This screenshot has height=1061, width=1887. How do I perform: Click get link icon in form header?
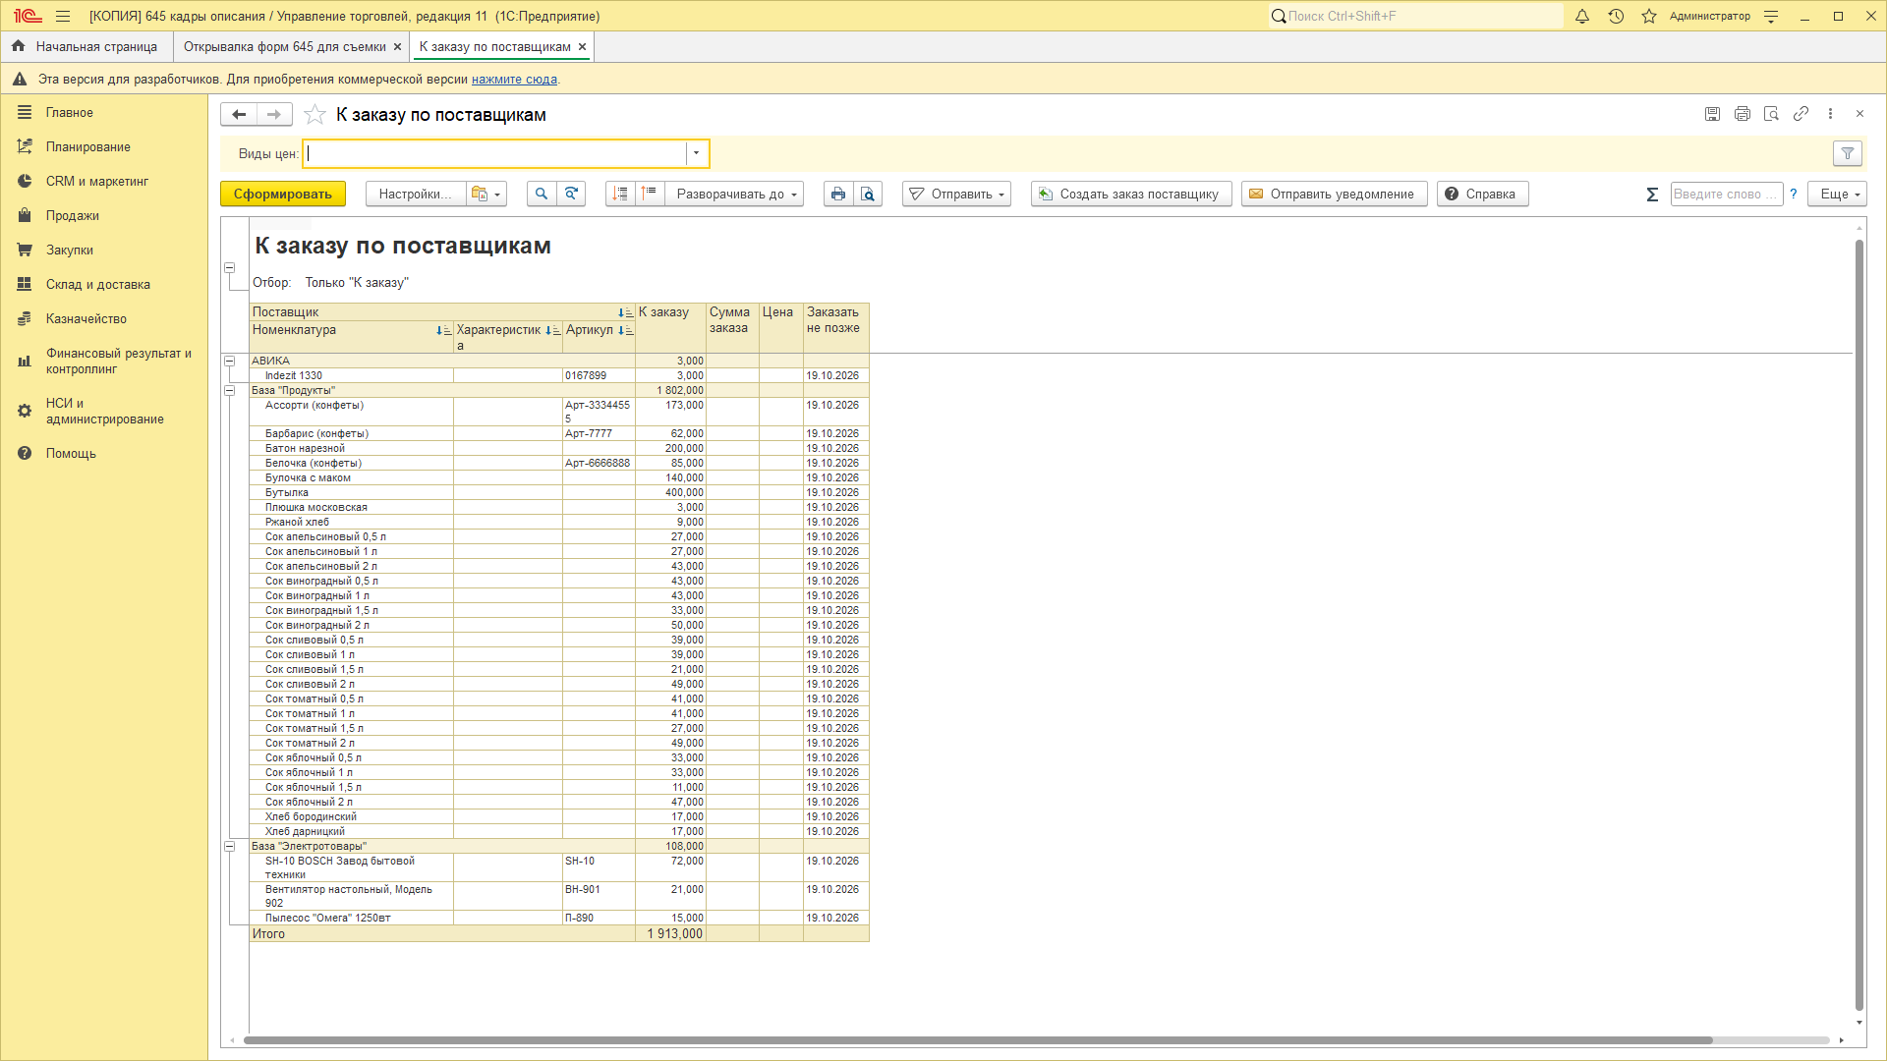(1801, 114)
